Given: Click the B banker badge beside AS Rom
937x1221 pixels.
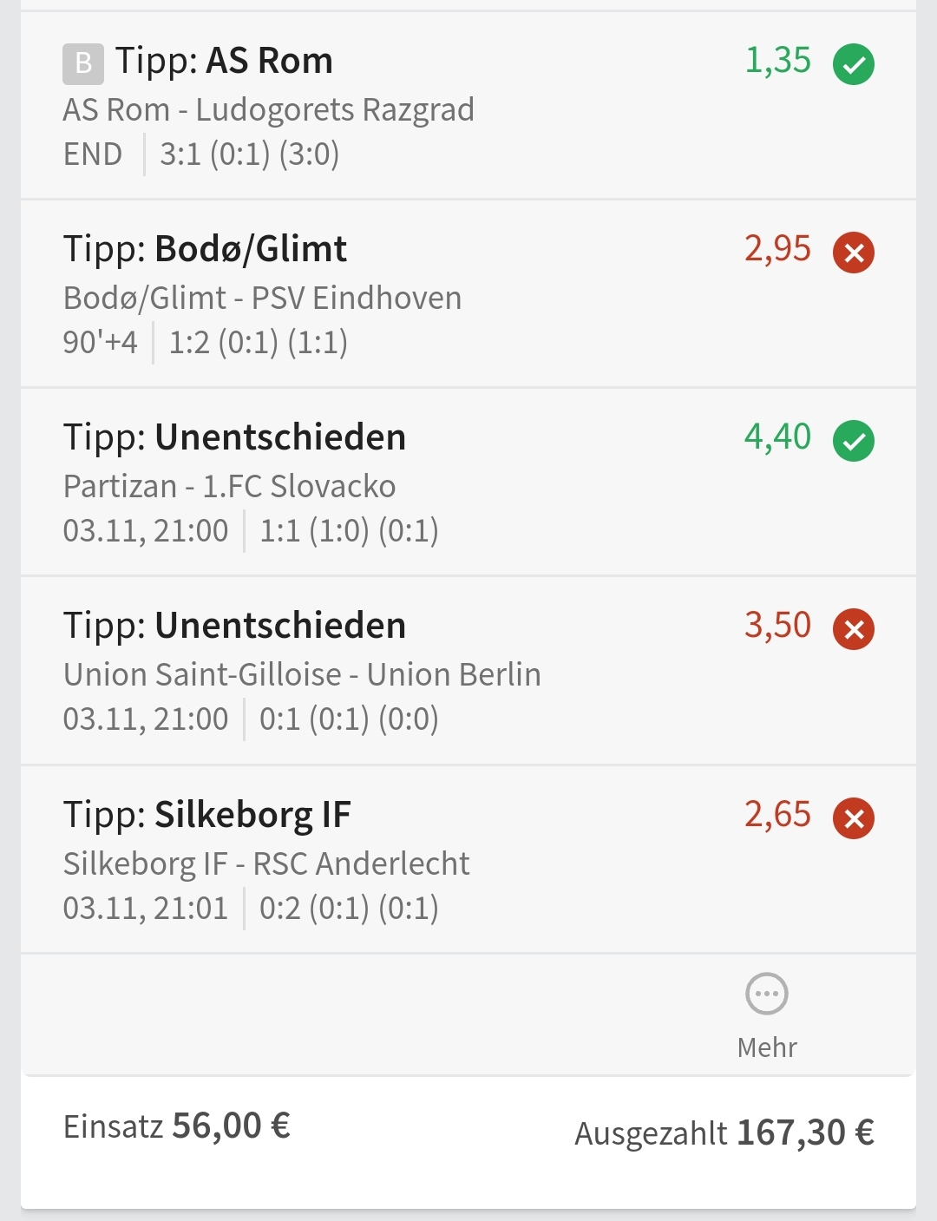Looking at the screenshot, I should point(83,64).
